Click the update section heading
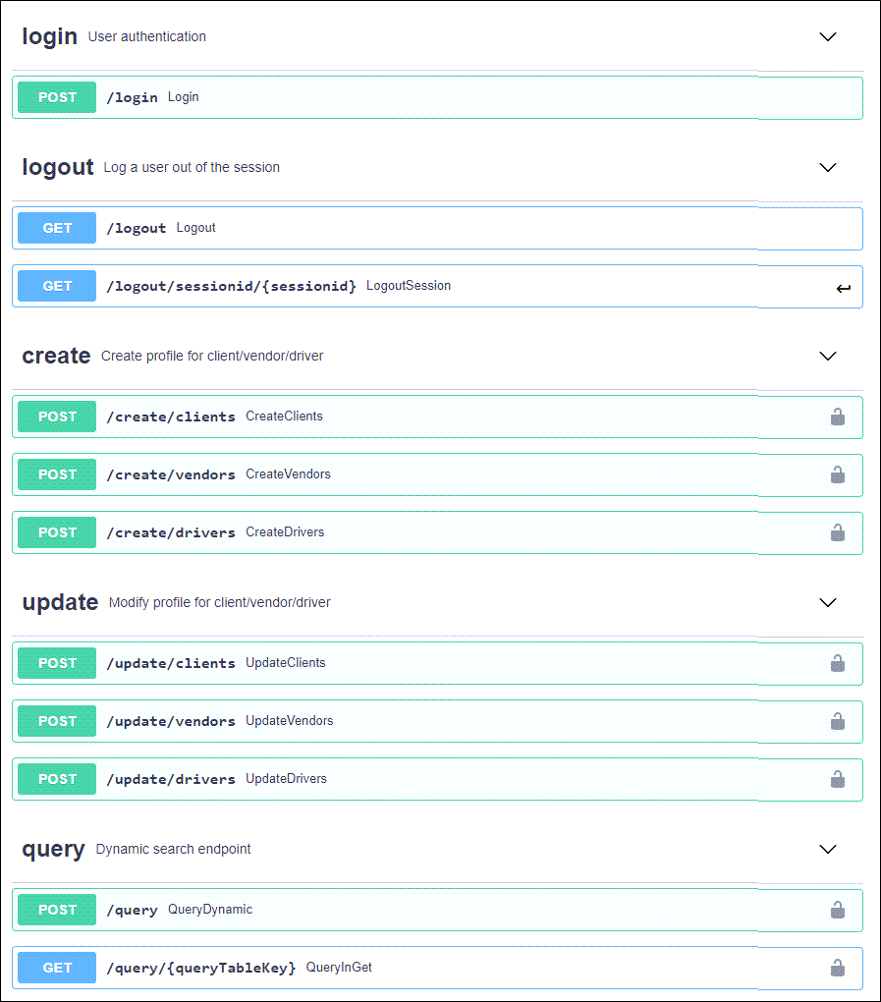 pos(60,602)
